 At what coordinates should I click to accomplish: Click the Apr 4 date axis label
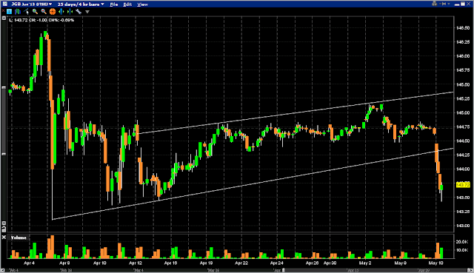29,263
